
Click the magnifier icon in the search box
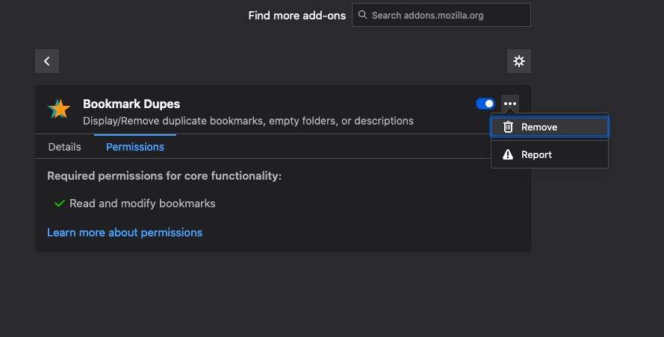pos(362,15)
